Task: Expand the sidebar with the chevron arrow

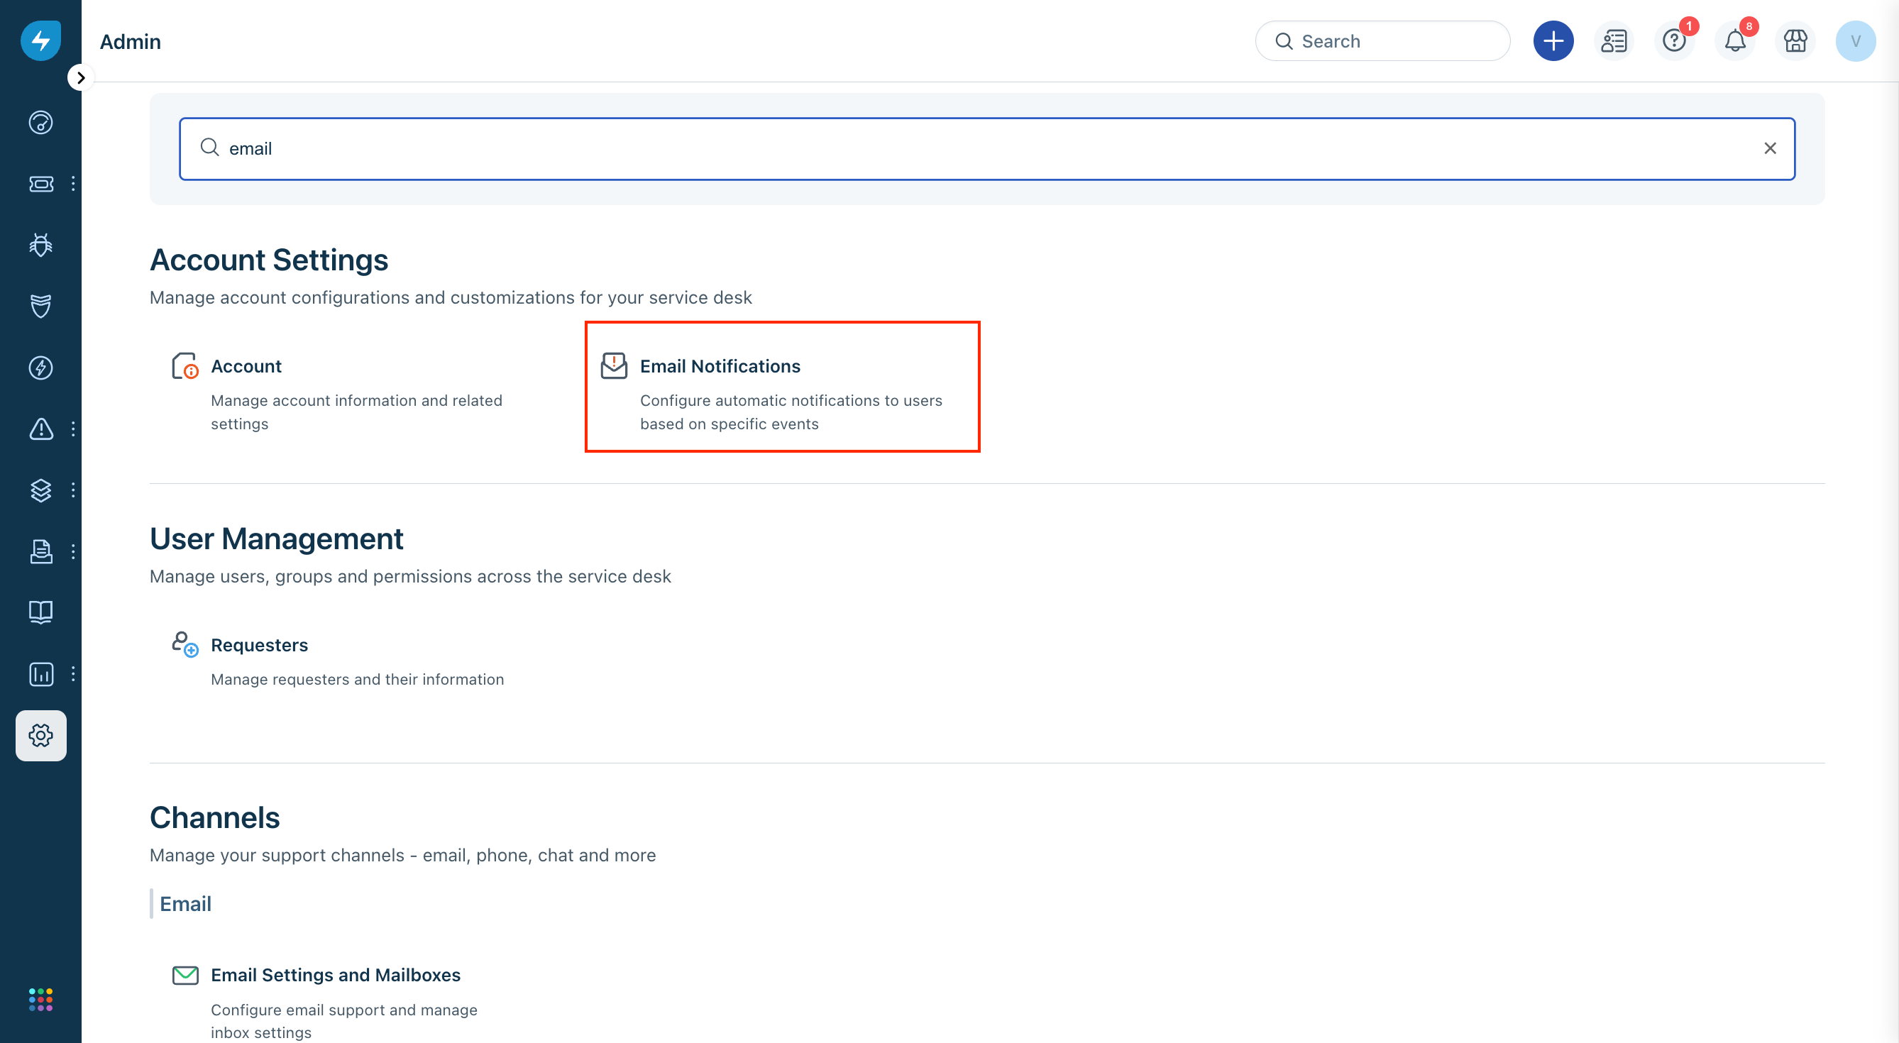Action: tap(80, 77)
